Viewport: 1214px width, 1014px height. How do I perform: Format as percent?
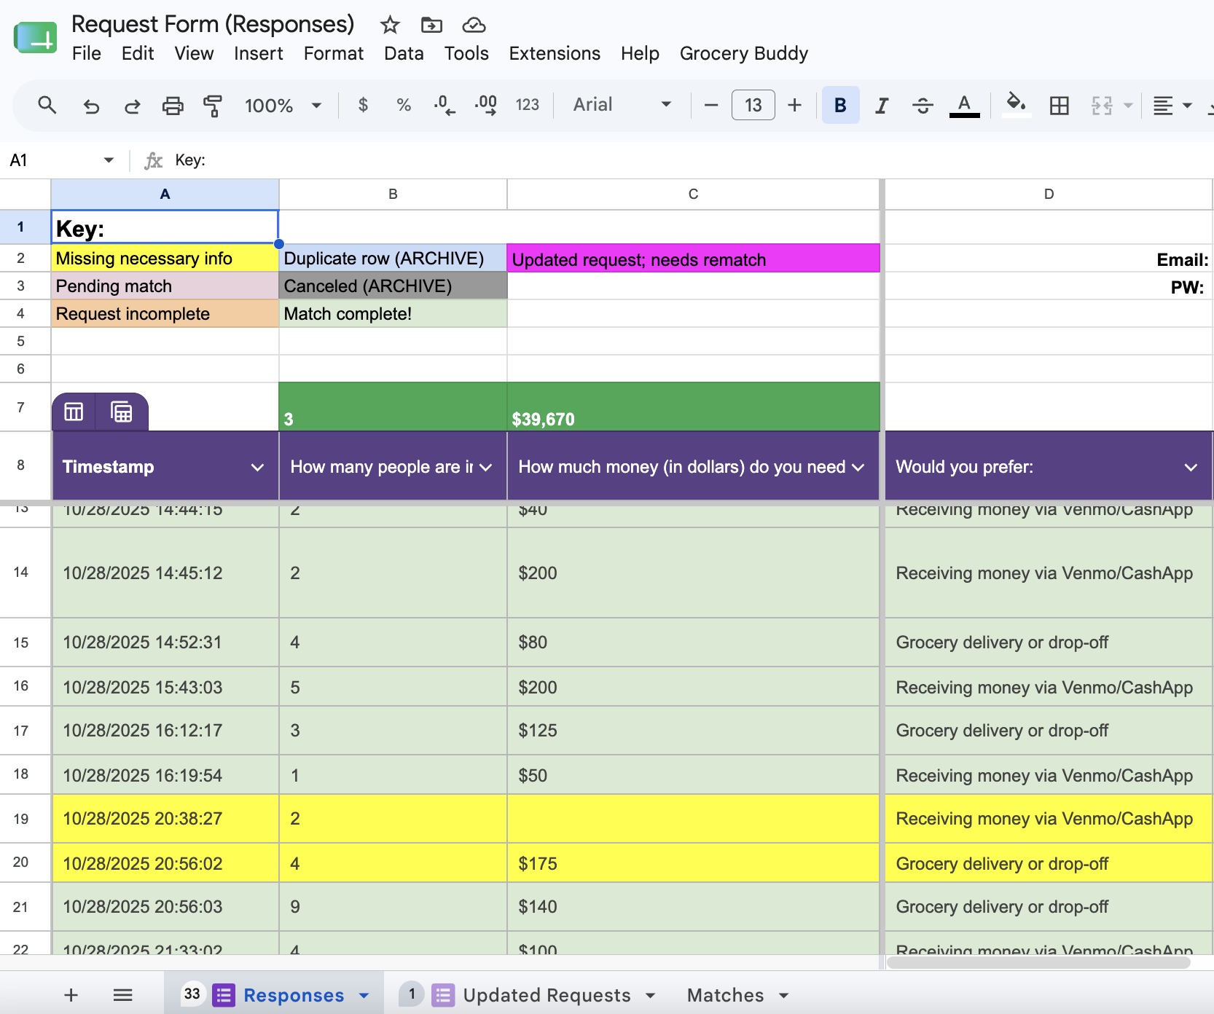point(404,105)
